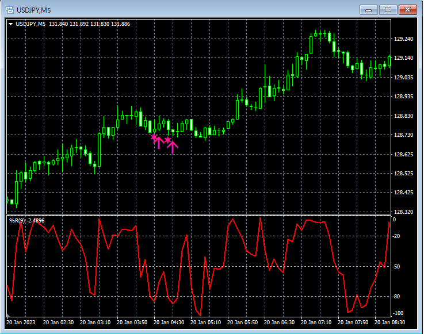Click the first magenta up-arrow signal
The height and width of the screenshot is (334, 424).
click(x=159, y=143)
